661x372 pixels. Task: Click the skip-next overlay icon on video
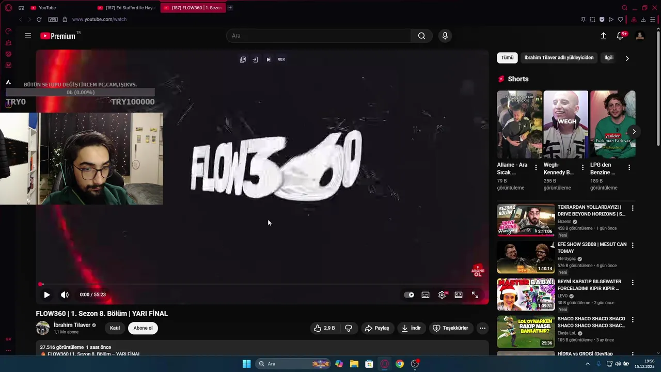pos(269,59)
